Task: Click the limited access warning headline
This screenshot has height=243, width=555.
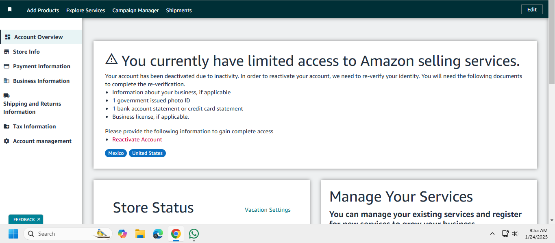Action: pyautogui.click(x=321, y=61)
